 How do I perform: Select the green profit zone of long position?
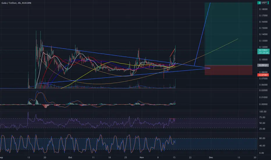[x=229, y=34]
